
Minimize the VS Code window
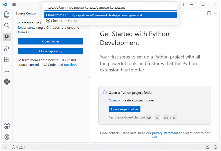191,4
